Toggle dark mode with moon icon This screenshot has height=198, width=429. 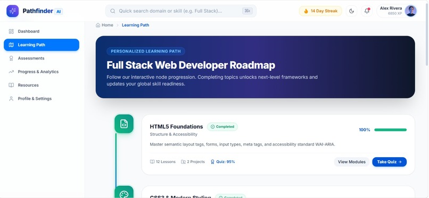click(352, 11)
